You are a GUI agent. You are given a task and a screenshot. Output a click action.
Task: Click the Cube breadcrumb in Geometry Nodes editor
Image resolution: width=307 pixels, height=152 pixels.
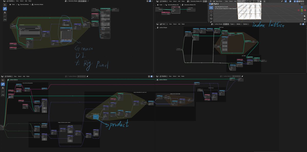pyautogui.click(x=13, y=4)
